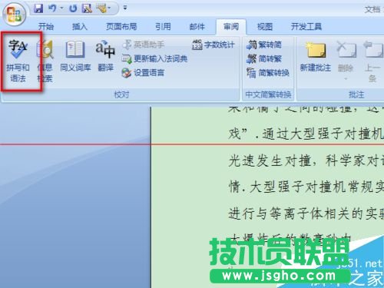
Task: Open 字数统计 word count
Action: point(213,45)
